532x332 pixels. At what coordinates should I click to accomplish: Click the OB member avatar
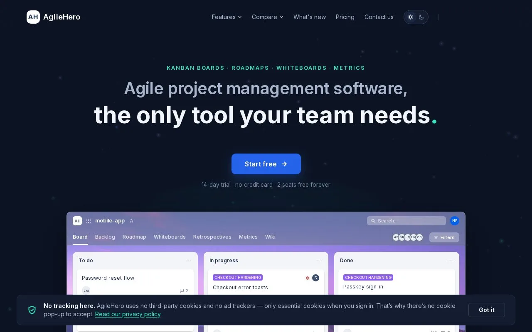(419, 237)
